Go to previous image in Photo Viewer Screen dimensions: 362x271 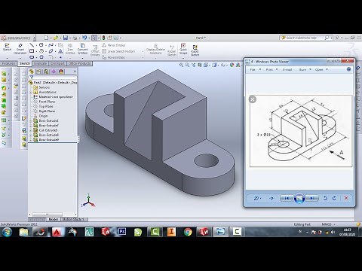(x=287, y=198)
